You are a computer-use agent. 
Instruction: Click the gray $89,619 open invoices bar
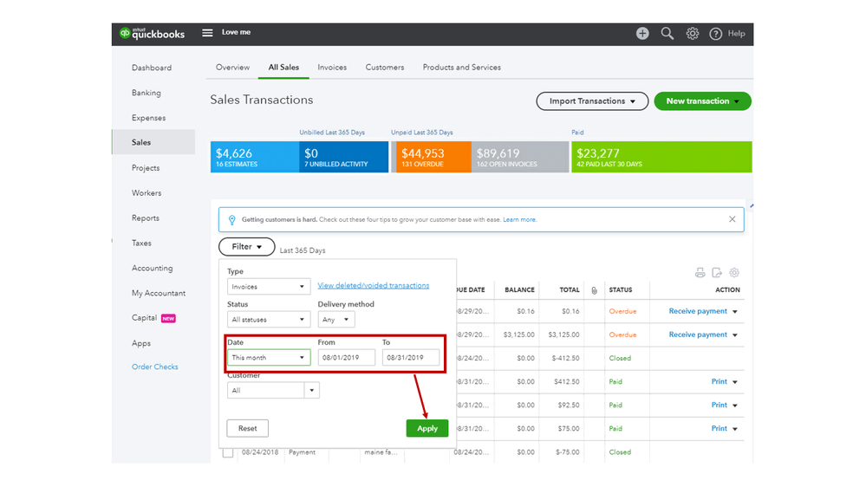[520, 157]
